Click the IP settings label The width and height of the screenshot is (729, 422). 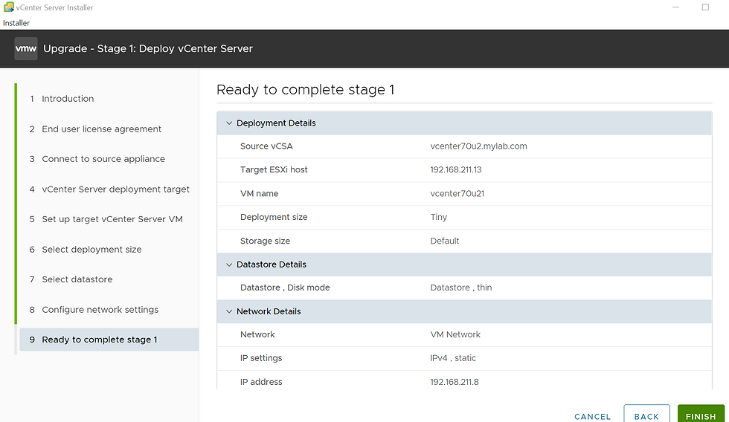click(261, 358)
